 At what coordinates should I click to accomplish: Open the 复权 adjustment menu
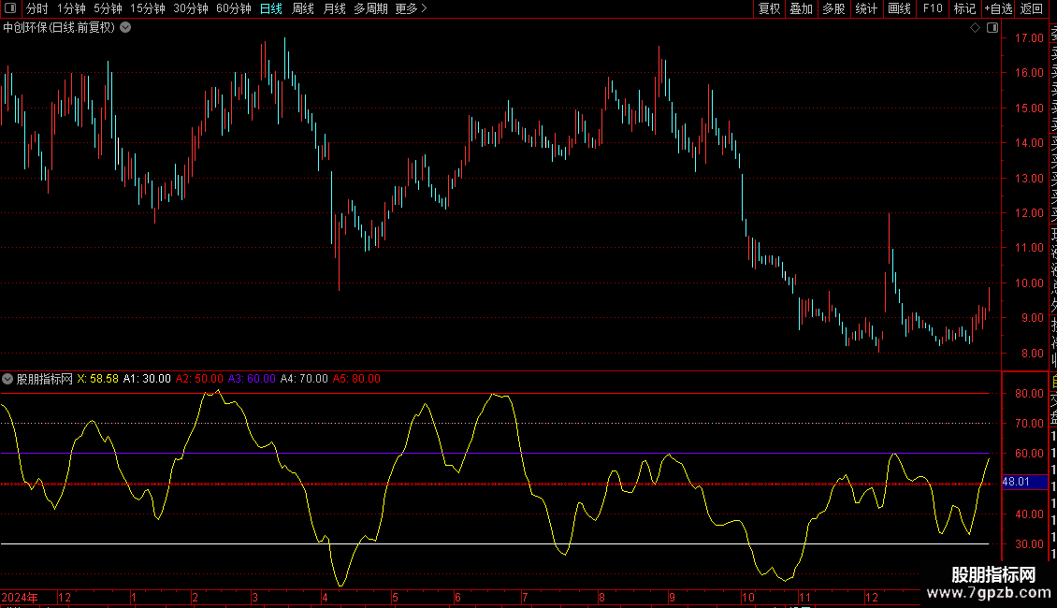(769, 8)
